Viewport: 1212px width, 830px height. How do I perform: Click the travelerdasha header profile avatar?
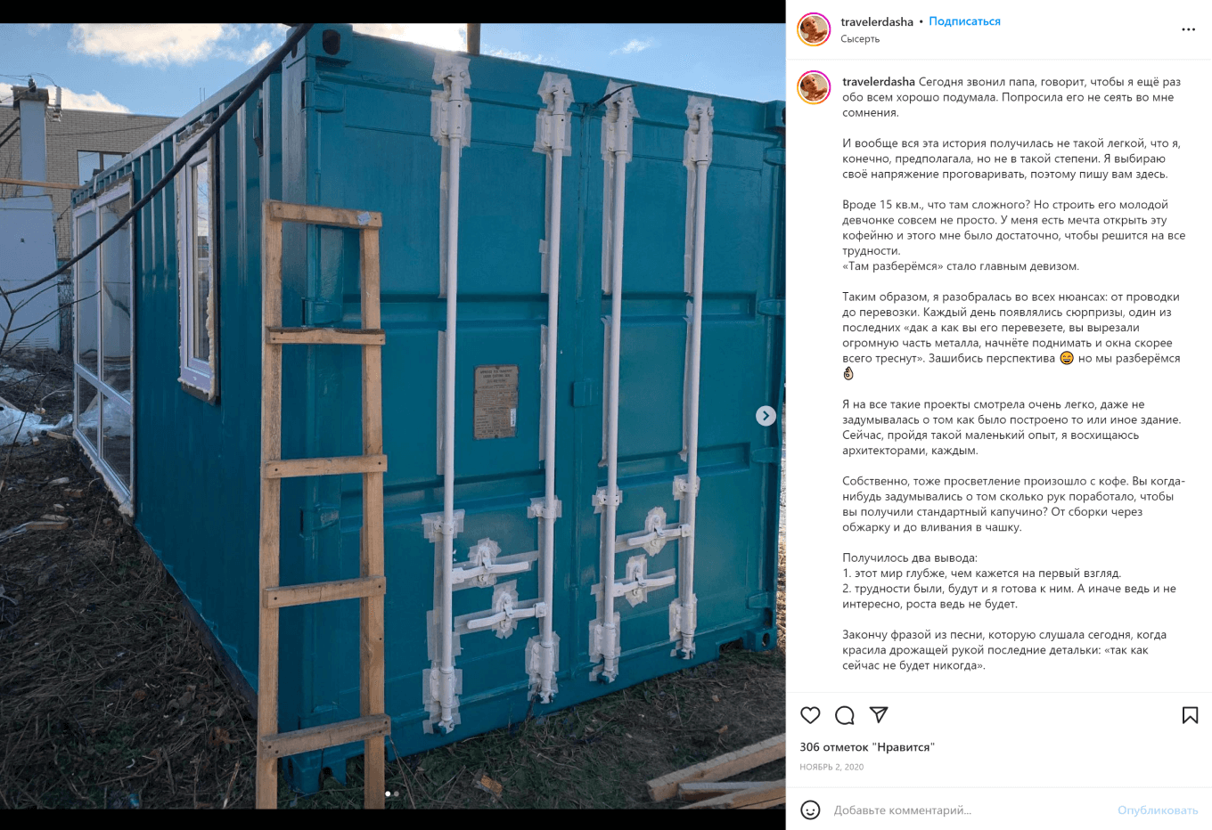pyautogui.click(x=814, y=29)
